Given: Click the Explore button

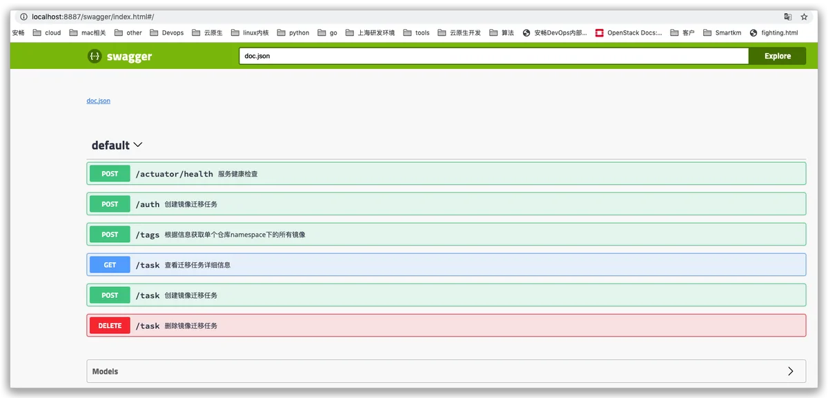Looking at the screenshot, I should (x=778, y=56).
